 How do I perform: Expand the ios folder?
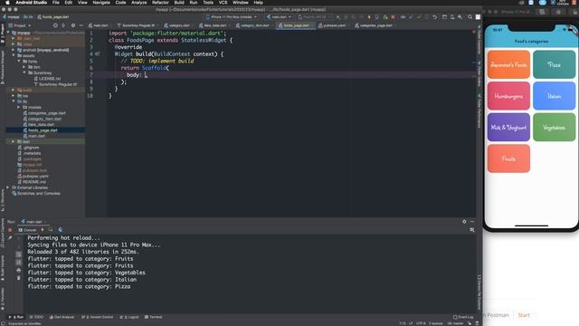(14, 96)
